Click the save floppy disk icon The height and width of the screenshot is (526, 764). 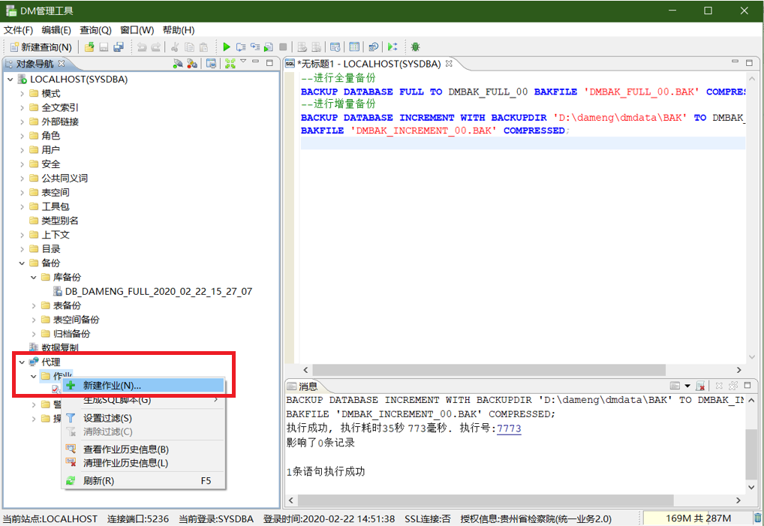click(104, 47)
